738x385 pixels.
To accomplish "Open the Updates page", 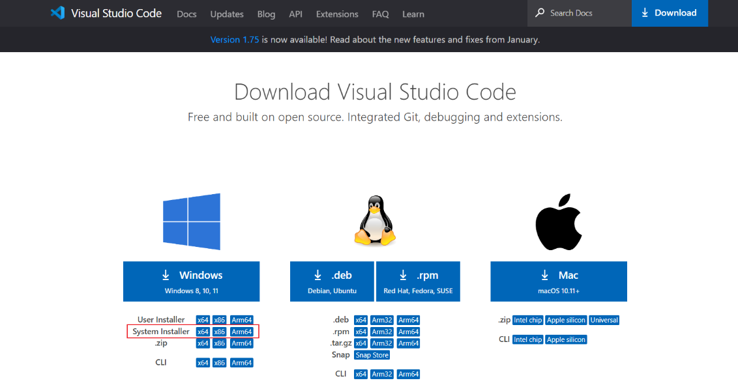I will pos(227,14).
